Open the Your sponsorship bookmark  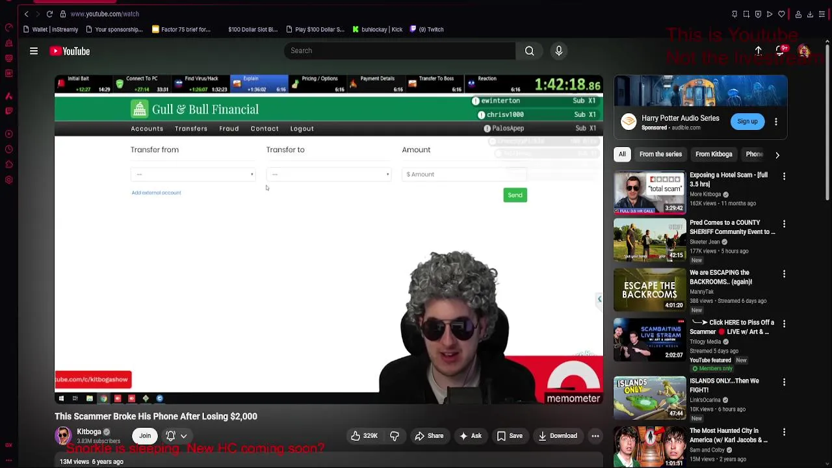[114, 29]
